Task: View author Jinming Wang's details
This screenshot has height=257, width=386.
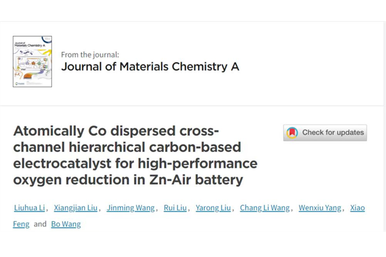Action: (x=129, y=208)
